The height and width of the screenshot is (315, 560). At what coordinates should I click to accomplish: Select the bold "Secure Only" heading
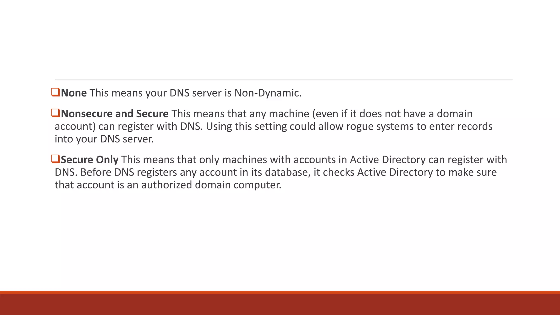point(90,160)
